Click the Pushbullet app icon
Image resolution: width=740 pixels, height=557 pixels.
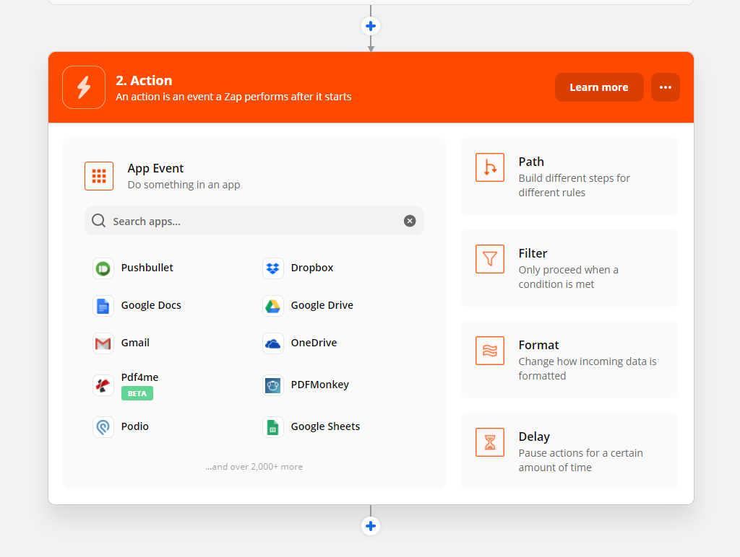pyautogui.click(x=103, y=268)
